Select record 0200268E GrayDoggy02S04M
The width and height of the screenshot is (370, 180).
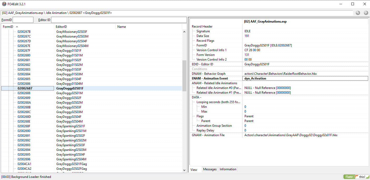point(92,121)
